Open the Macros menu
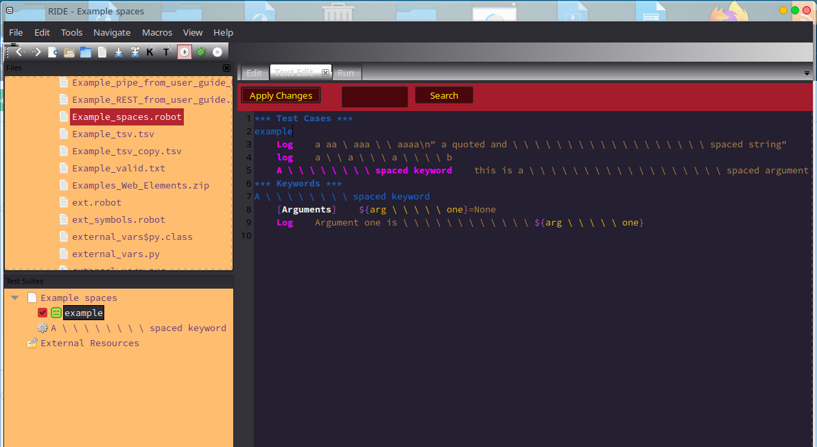 point(157,32)
